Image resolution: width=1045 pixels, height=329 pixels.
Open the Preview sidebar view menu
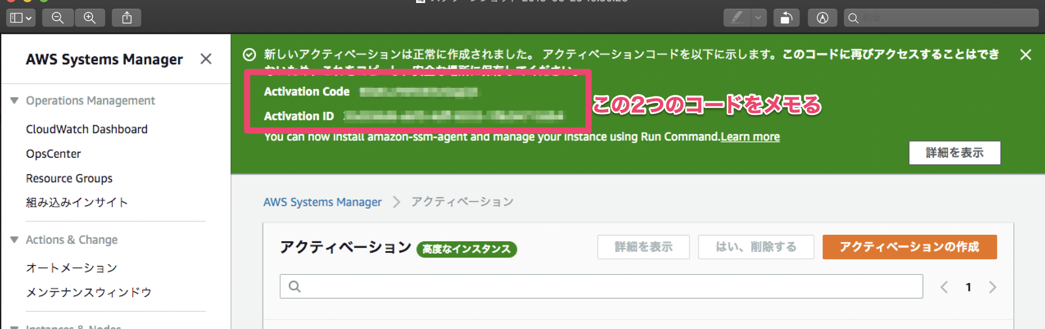click(x=21, y=18)
